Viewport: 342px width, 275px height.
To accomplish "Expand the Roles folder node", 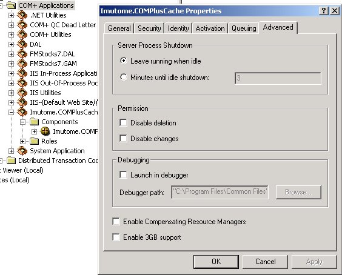I will [x=22, y=141].
